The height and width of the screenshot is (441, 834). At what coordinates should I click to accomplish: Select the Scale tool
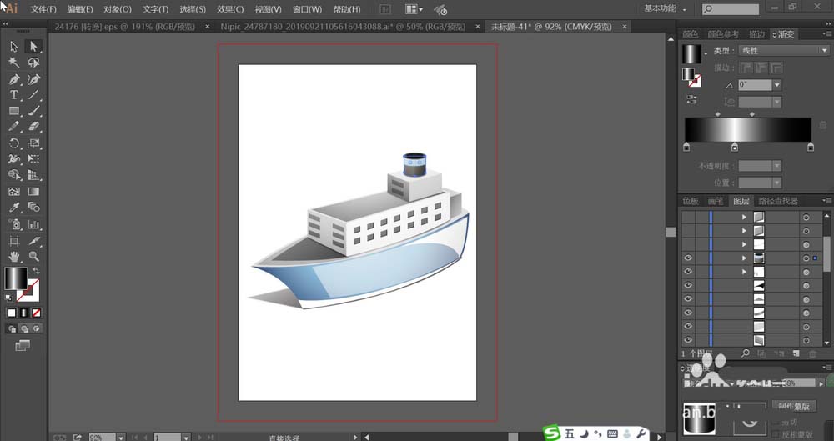(33, 143)
